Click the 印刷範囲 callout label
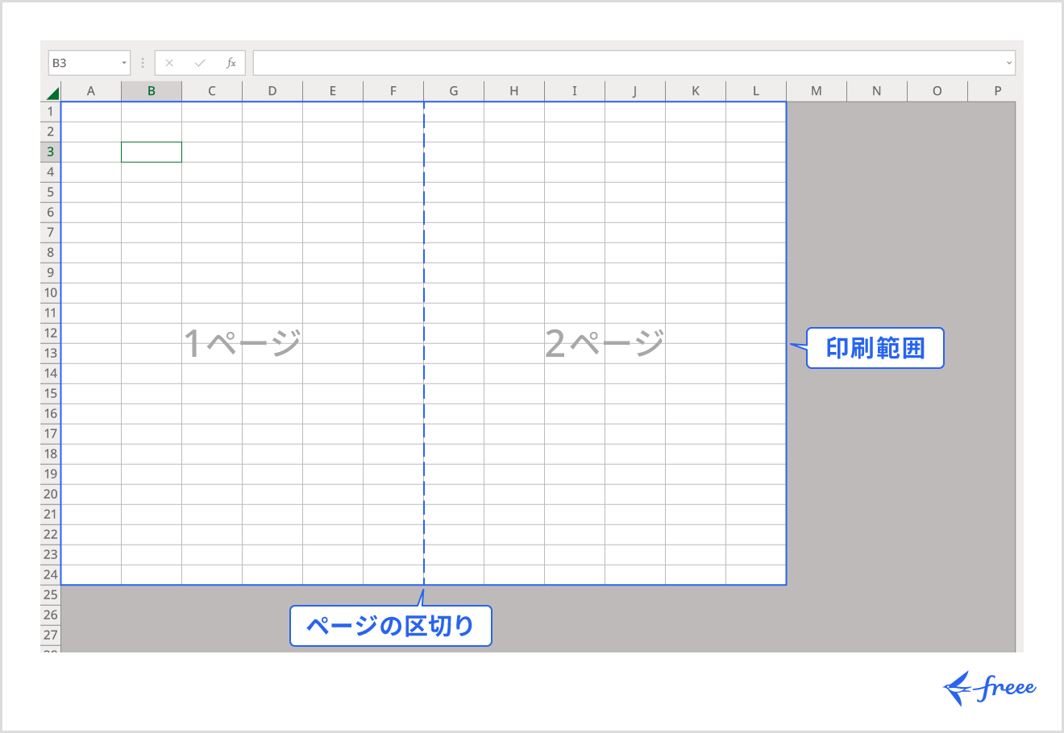This screenshot has height=733, width=1064. point(875,348)
